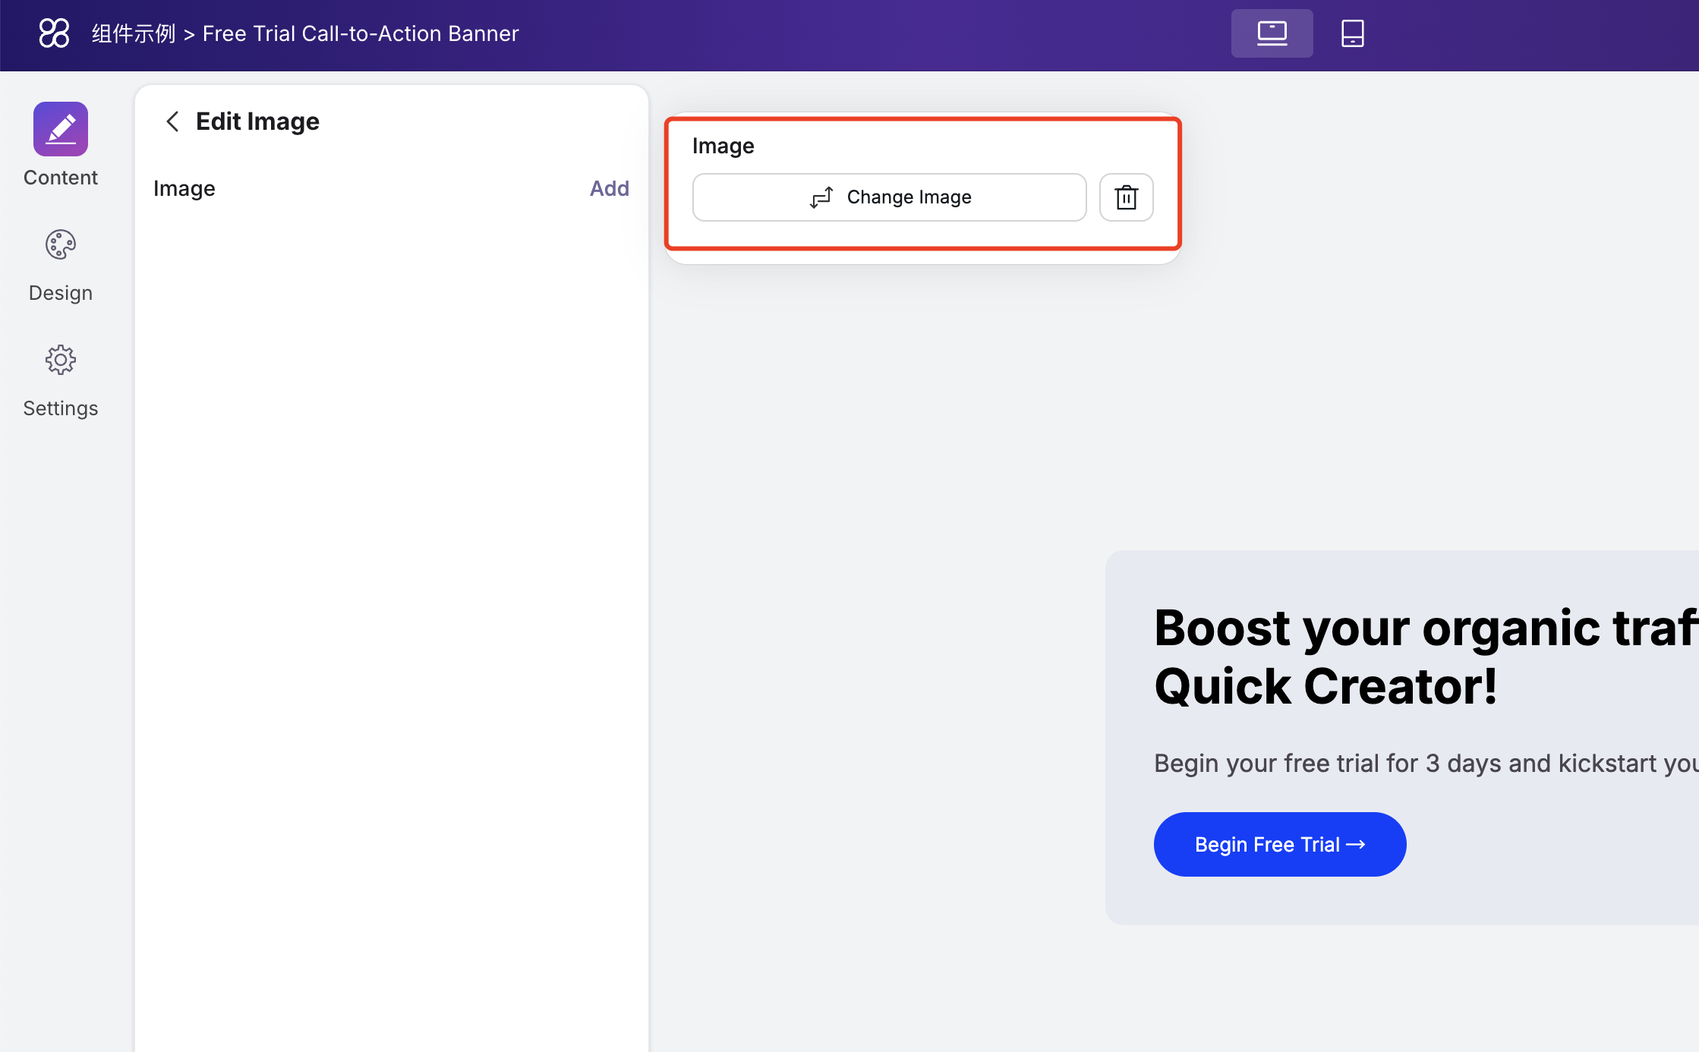Click the Change Image button
The height and width of the screenshot is (1052, 1699).
pyautogui.click(x=889, y=197)
